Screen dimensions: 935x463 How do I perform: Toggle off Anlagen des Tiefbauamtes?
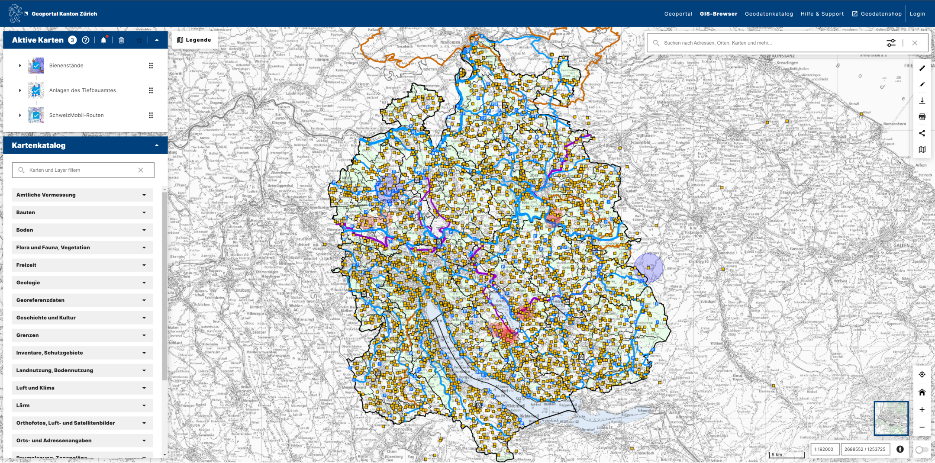(36, 90)
